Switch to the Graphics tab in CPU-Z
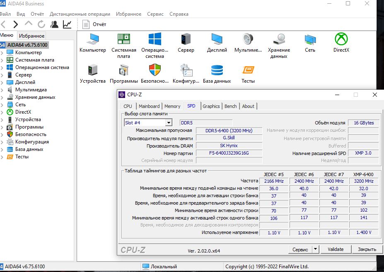This screenshot has height=272, width=384. coord(211,106)
